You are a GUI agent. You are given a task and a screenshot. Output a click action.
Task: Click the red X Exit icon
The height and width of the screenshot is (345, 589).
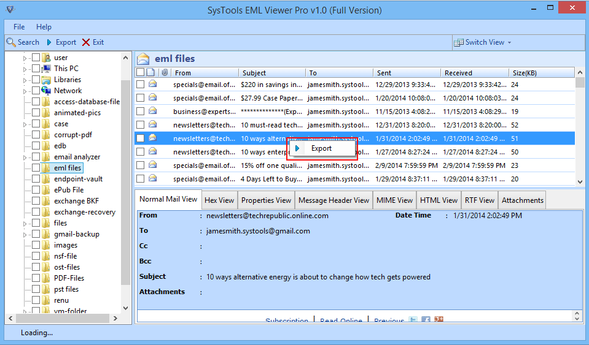86,42
